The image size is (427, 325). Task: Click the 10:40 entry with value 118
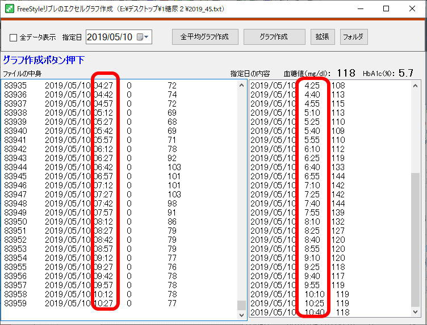pos(300,312)
